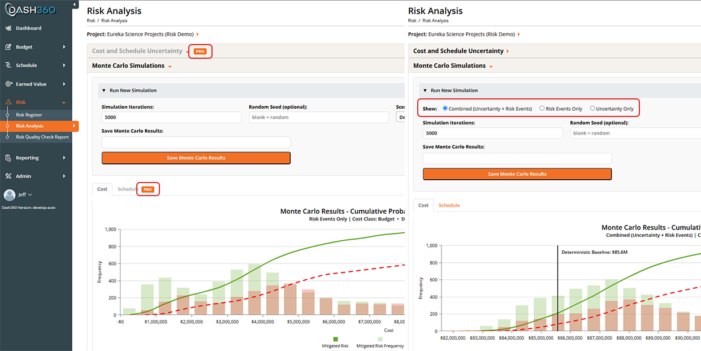Open Risk Quality Check Report page
This screenshot has height=351, width=701.
(x=42, y=137)
